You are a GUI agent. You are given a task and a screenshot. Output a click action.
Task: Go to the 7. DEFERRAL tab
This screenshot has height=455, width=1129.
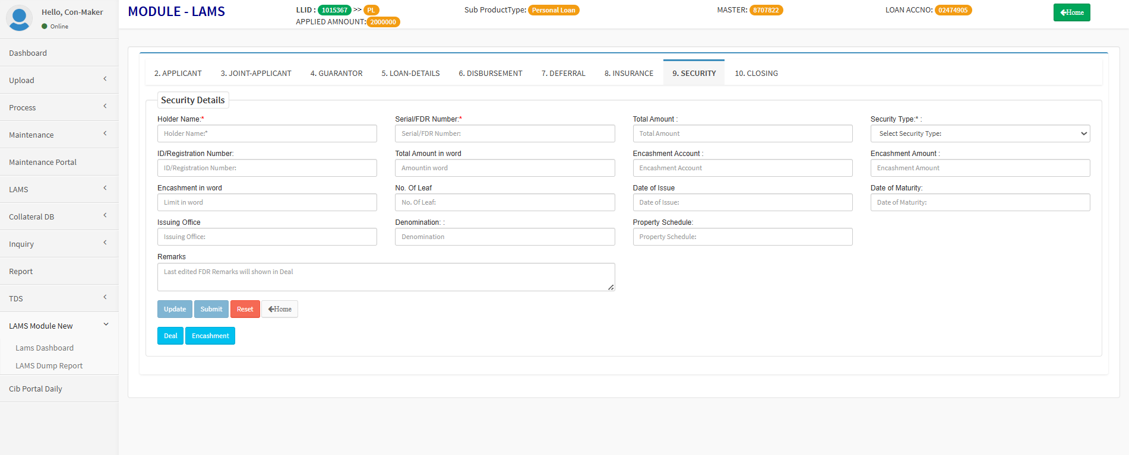pos(563,74)
